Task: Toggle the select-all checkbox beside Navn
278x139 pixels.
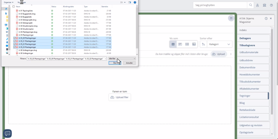Action: pyautogui.click(x=14, y=6)
